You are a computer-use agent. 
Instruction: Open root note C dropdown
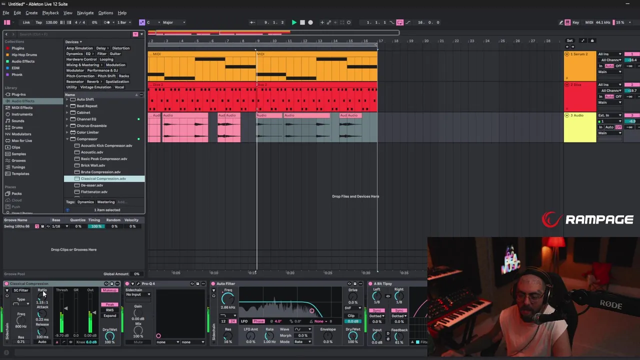coord(152,22)
